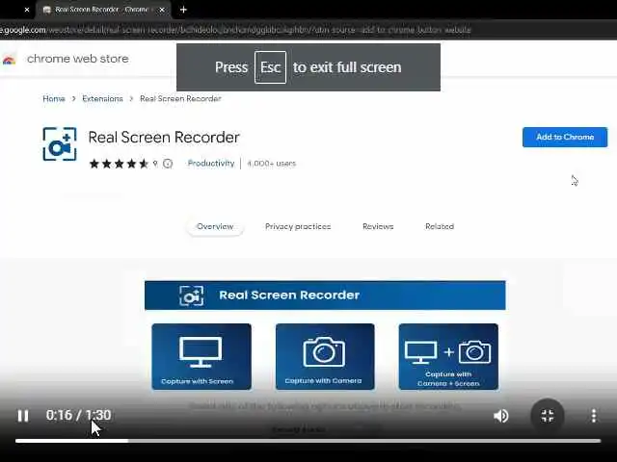Click the Add to Chrome button
The height and width of the screenshot is (462, 617).
click(x=565, y=137)
